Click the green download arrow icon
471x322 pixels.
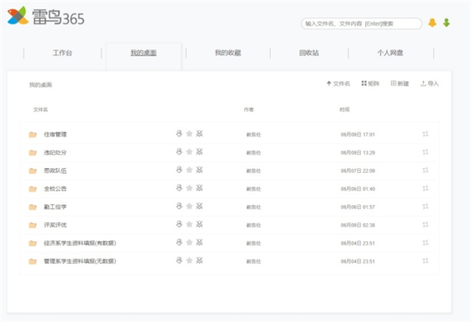click(x=447, y=23)
